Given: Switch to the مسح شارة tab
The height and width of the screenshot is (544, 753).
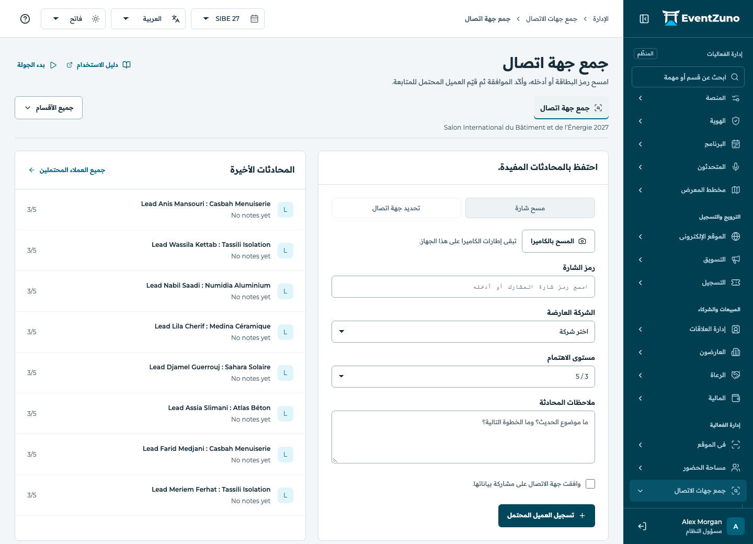Looking at the screenshot, I should pos(530,208).
